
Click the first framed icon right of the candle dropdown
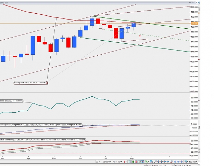tap(130, 162)
